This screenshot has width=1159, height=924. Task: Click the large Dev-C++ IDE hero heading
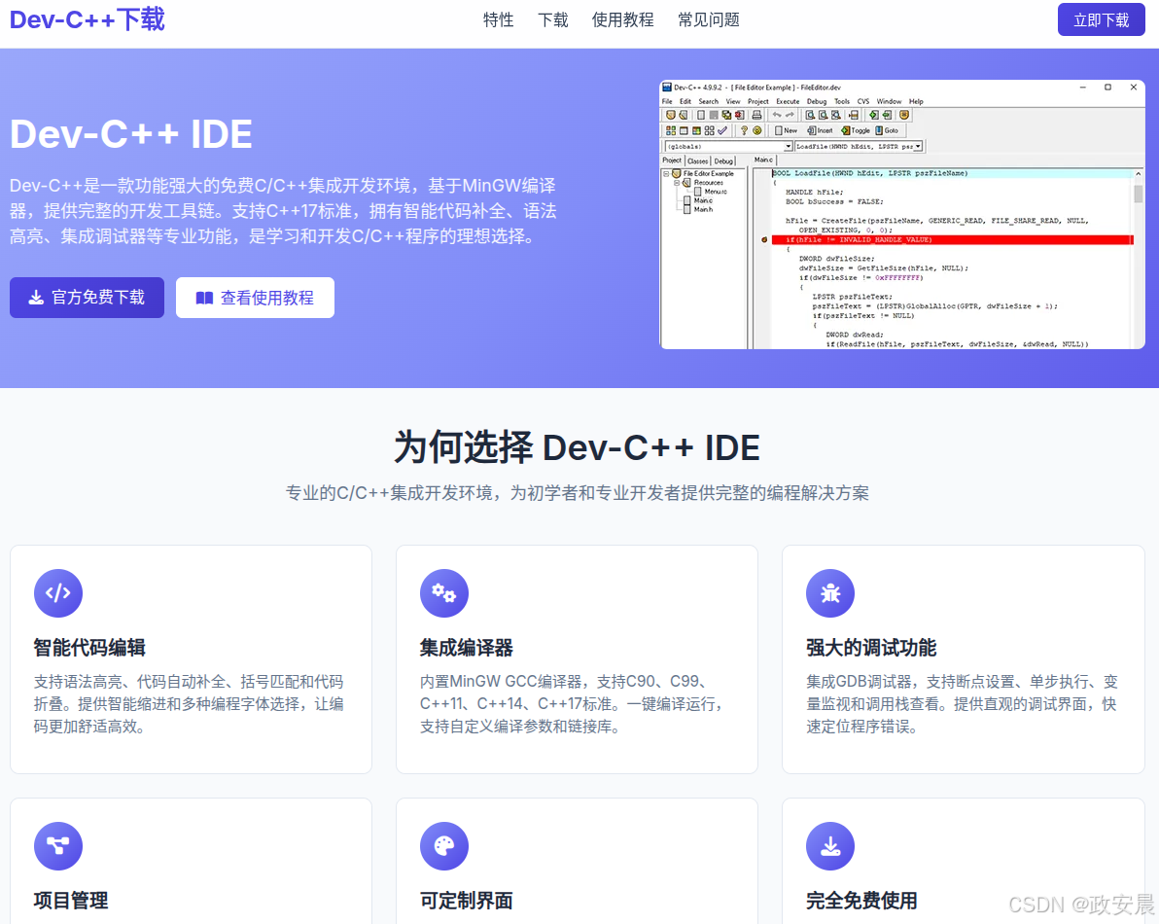[131, 134]
